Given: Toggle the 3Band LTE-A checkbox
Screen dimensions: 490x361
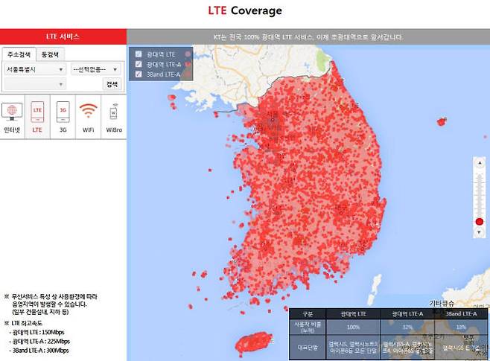Looking at the screenshot, I should click(x=139, y=74).
